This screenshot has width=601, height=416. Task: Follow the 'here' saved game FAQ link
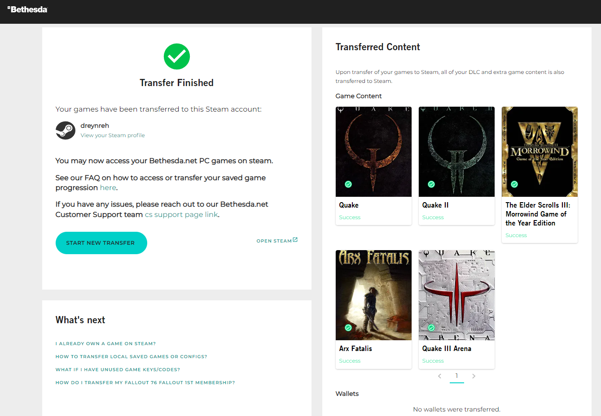(x=108, y=188)
